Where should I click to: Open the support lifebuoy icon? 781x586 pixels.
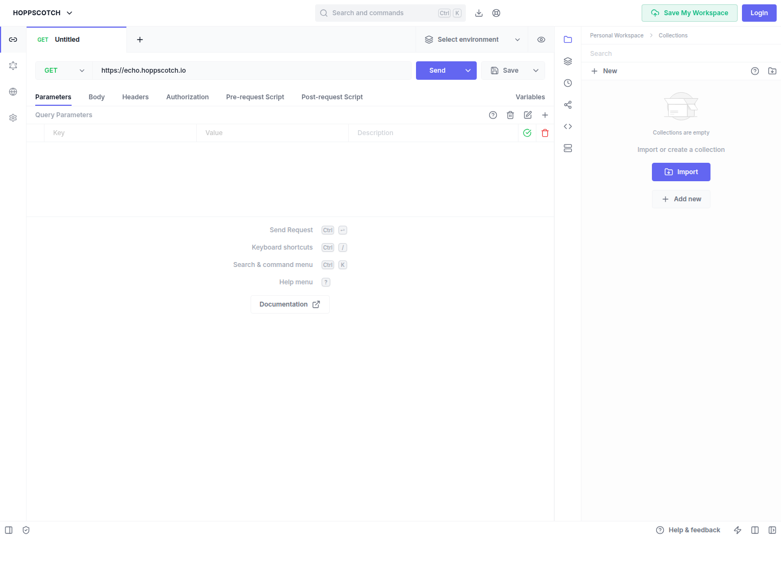tap(496, 13)
